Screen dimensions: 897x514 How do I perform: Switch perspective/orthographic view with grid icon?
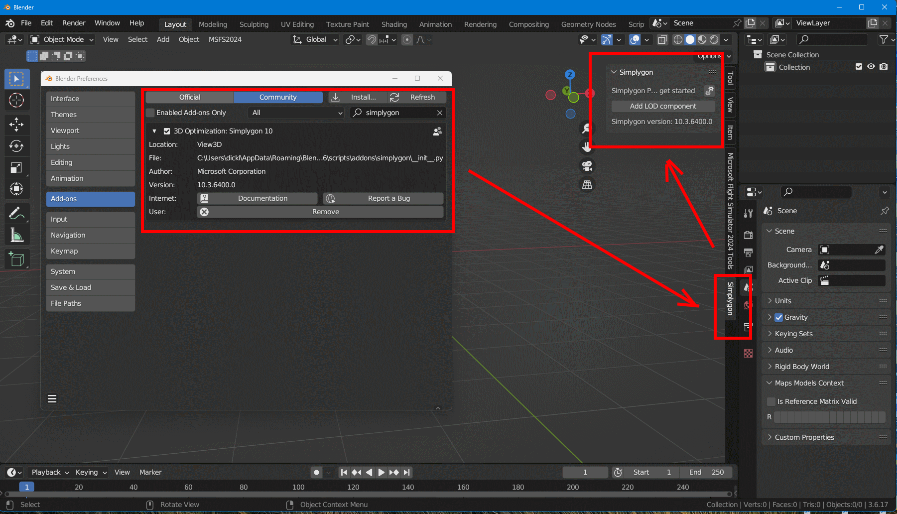(587, 185)
